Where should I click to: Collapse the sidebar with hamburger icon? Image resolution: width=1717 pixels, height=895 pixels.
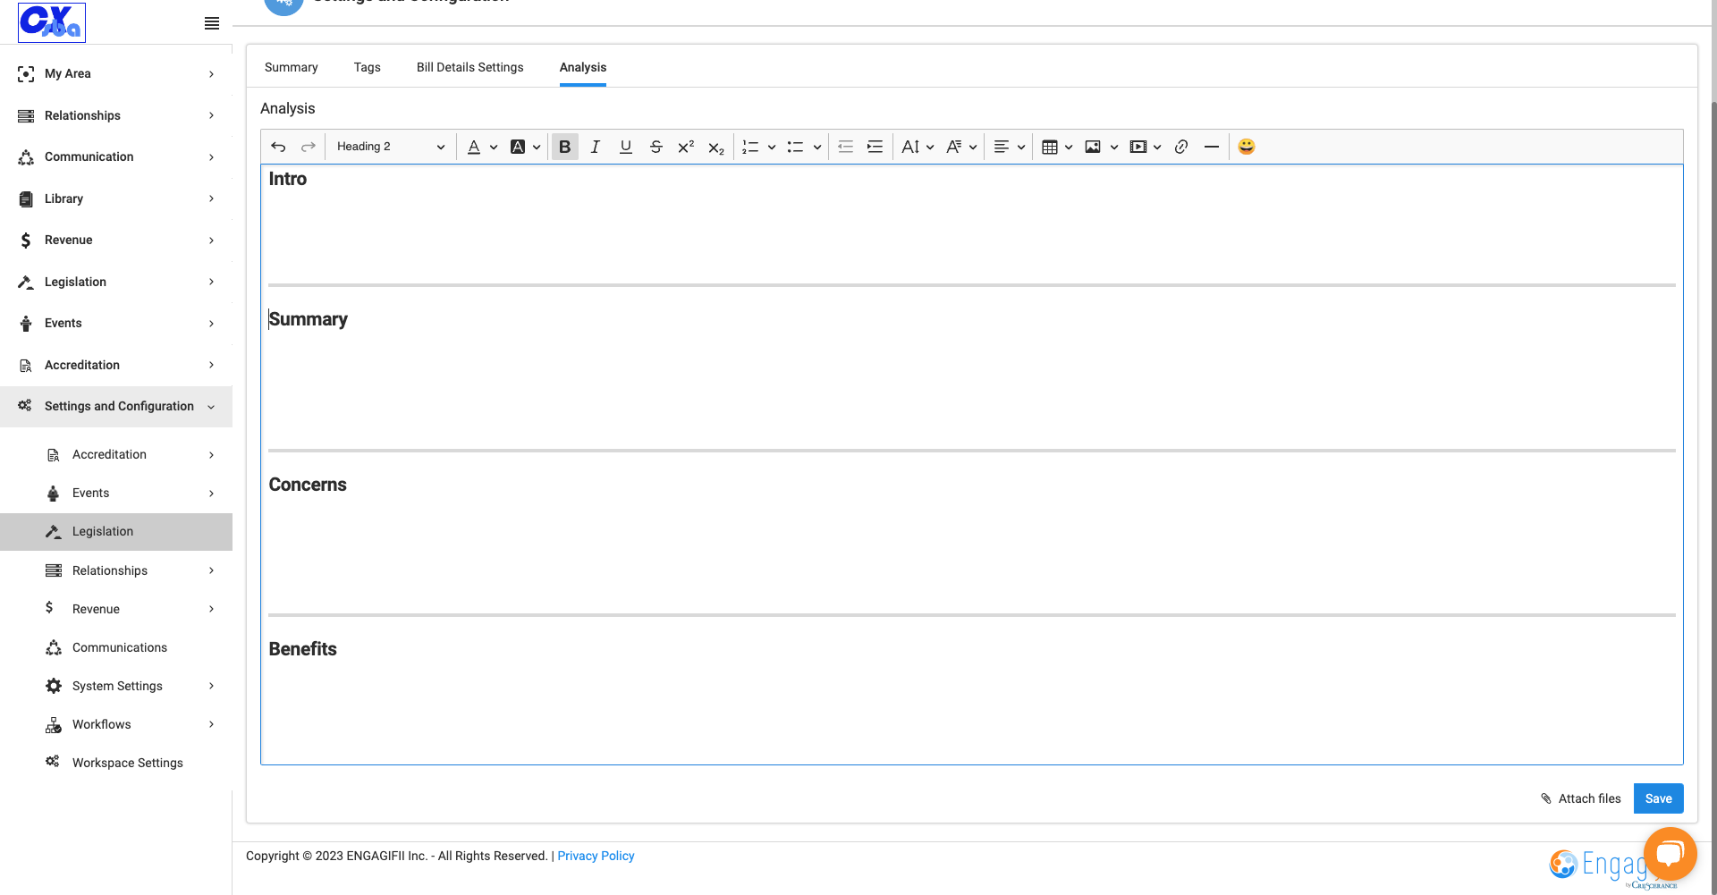pos(212,23)
